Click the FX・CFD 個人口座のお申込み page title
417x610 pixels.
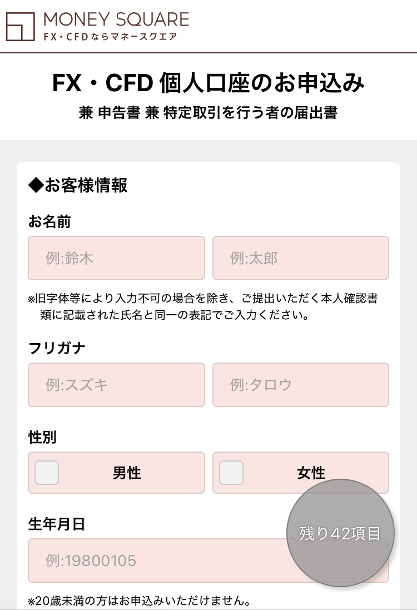point(209,84)
